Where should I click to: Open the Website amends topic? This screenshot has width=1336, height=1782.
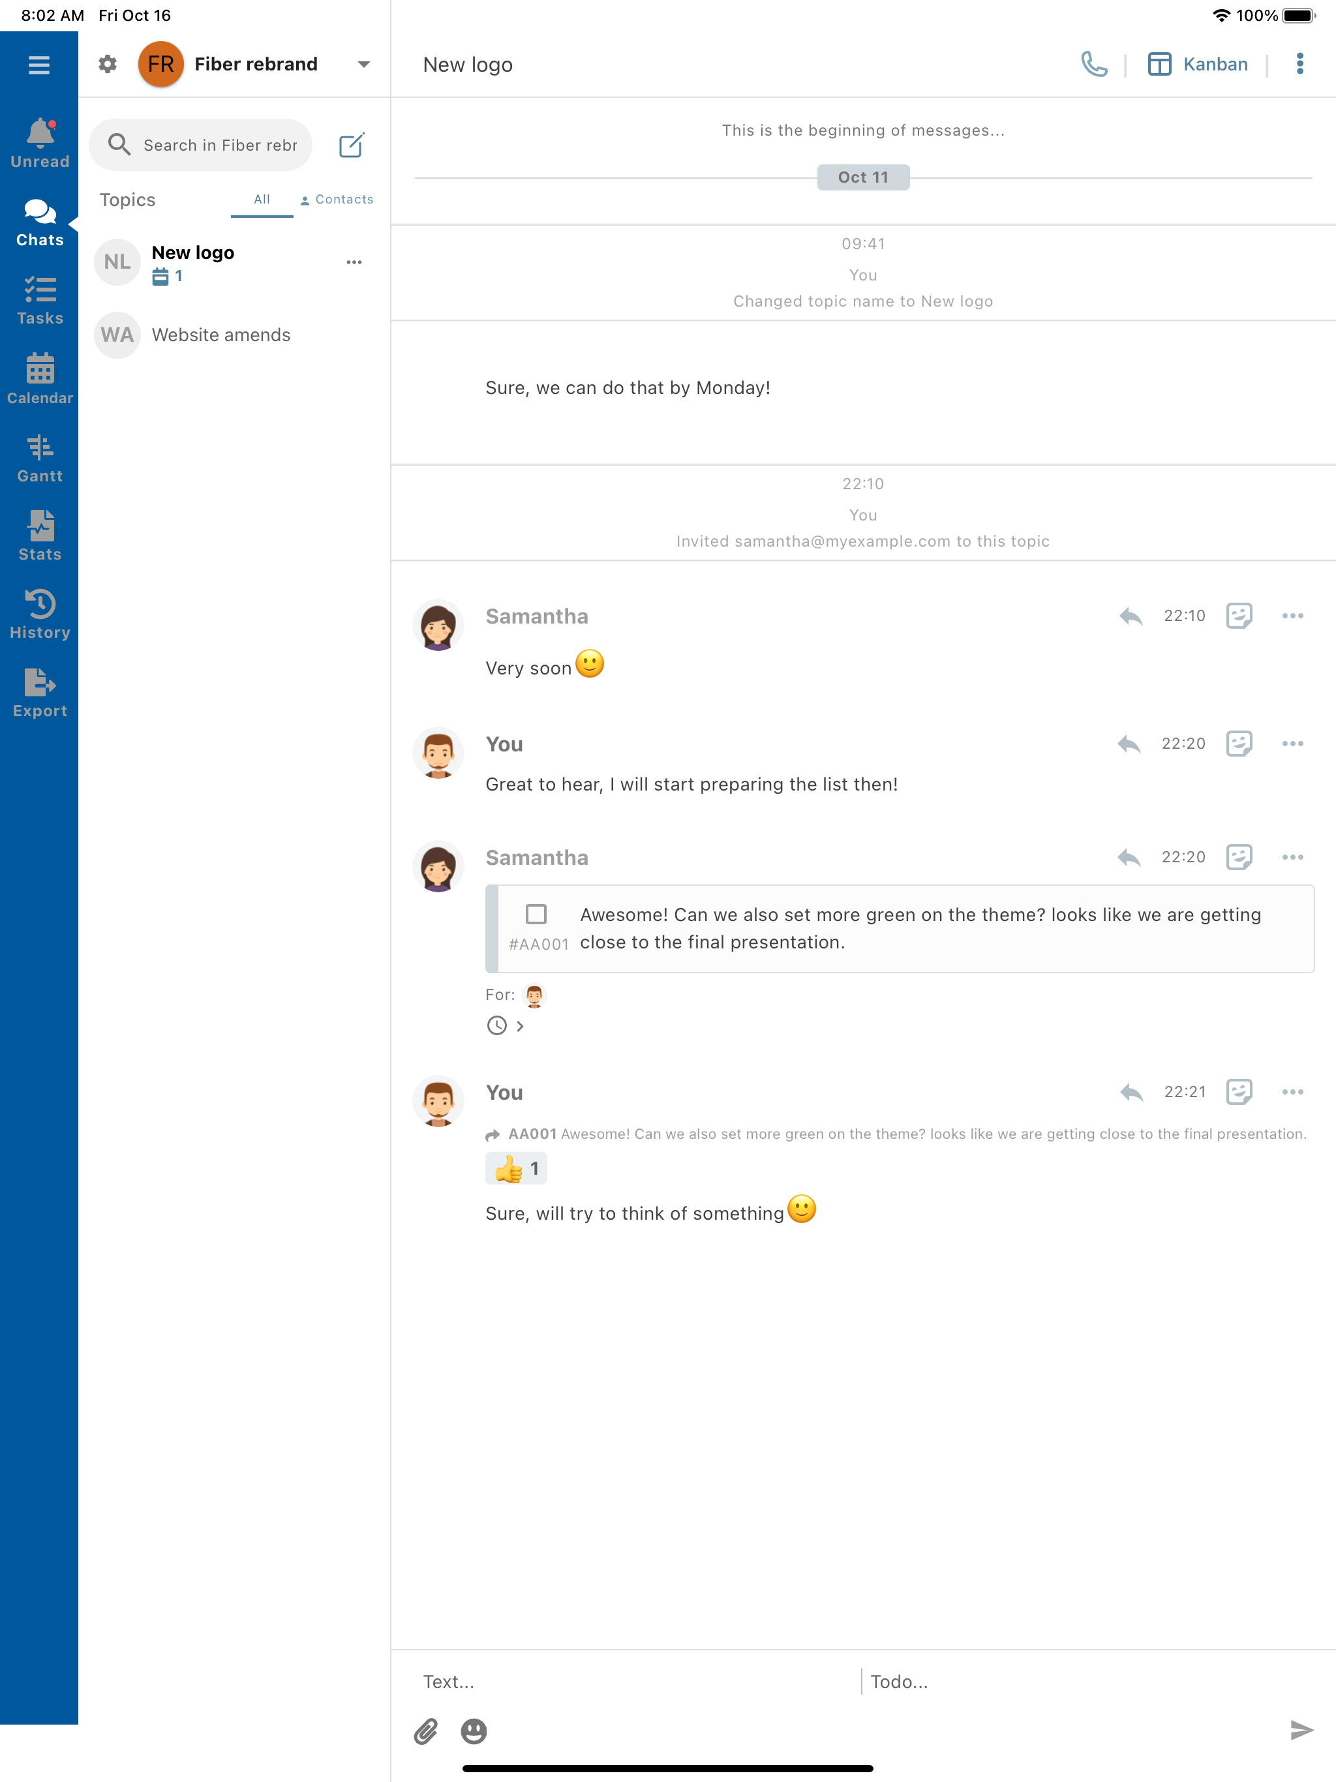(x=220, y=335)
